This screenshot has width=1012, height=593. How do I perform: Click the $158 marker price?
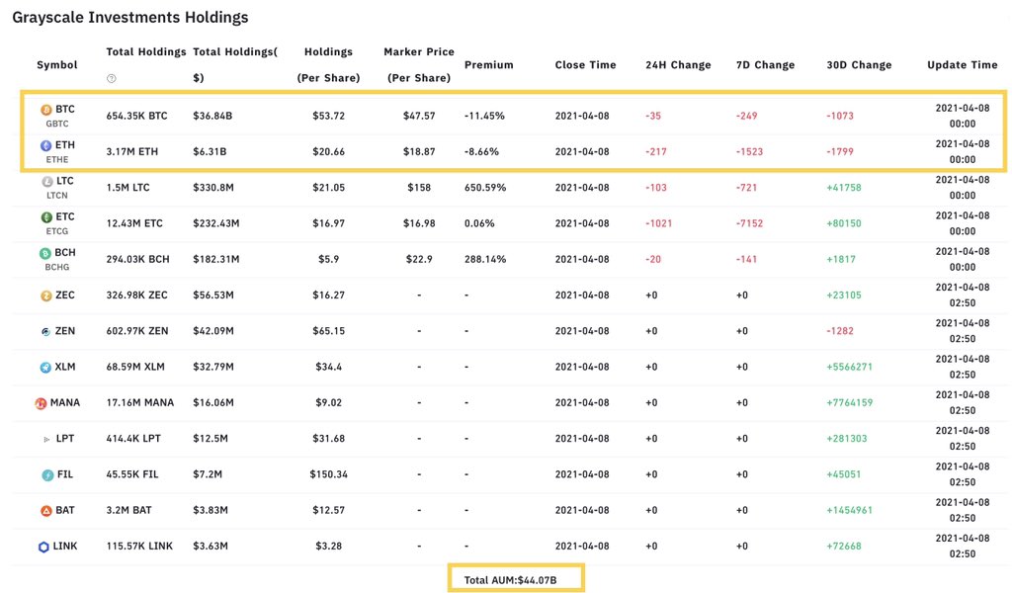pos(419,188)
